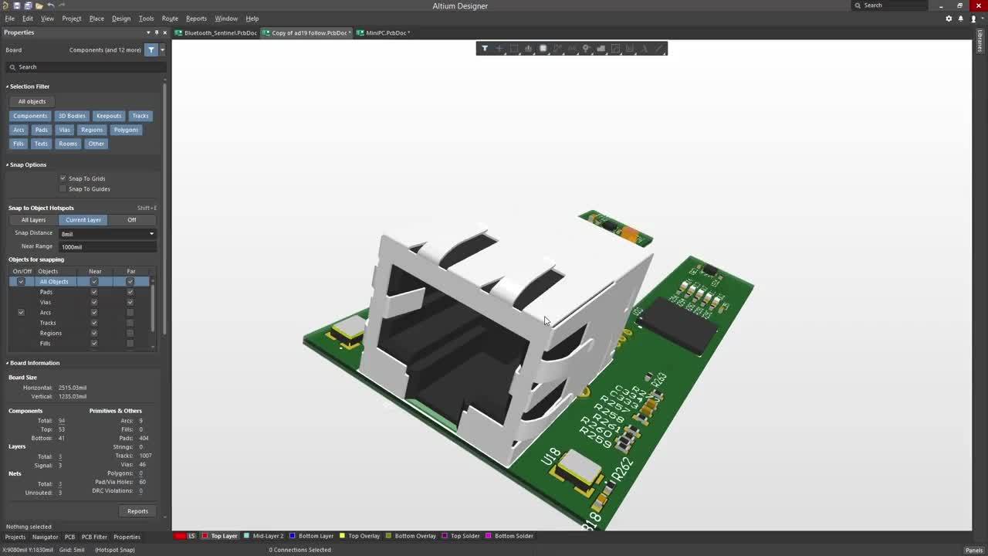Open the settings gear icon at top right
This screenshot has height=556, width=988.
[949, 19]
